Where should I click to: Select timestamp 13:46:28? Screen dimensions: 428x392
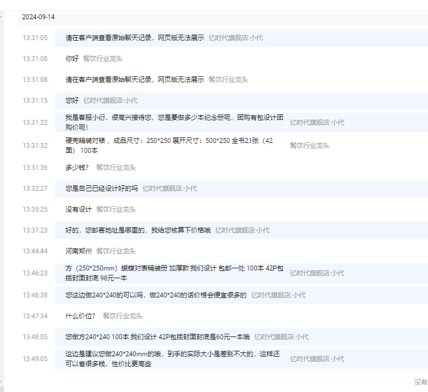pos(35,295)
